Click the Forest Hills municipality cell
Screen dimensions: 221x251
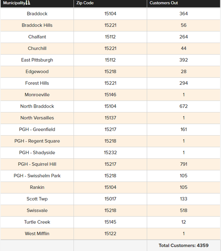(37, 83)
